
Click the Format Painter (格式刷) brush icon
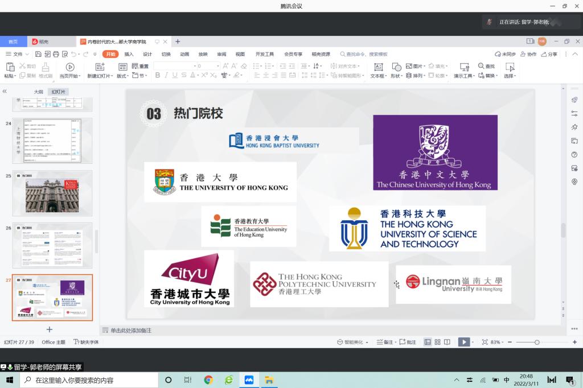coord(46,67)
